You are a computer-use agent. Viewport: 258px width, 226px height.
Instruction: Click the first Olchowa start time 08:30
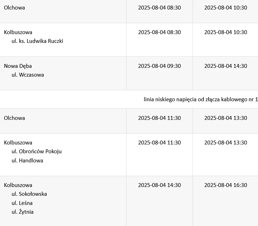pyautogui.click(x=159, y=8)
